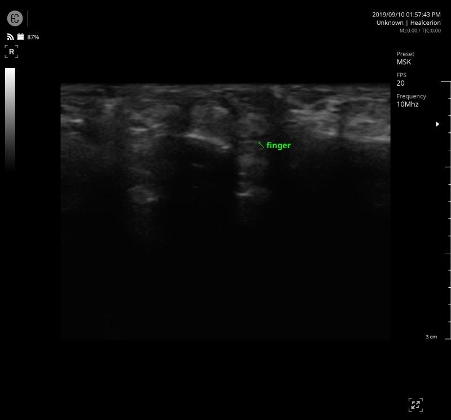The height and width of the screenshot is (420, 451).
Task: Click the date and time stamp
Action: tap(406, 15)
